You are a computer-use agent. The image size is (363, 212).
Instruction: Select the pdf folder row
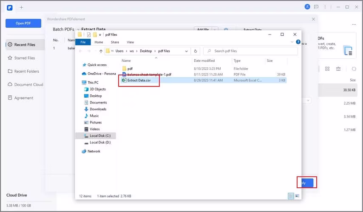204,69
